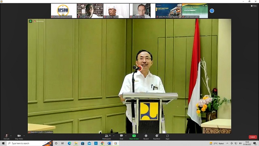This screenshot has width=259, height=146.
Task: Click the active highlighted app on taskbar
Action: click(116, 143)
